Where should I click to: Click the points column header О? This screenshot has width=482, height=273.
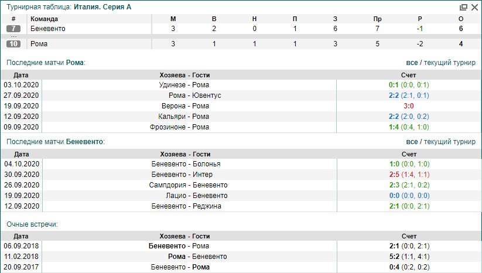tap(461, 19)
